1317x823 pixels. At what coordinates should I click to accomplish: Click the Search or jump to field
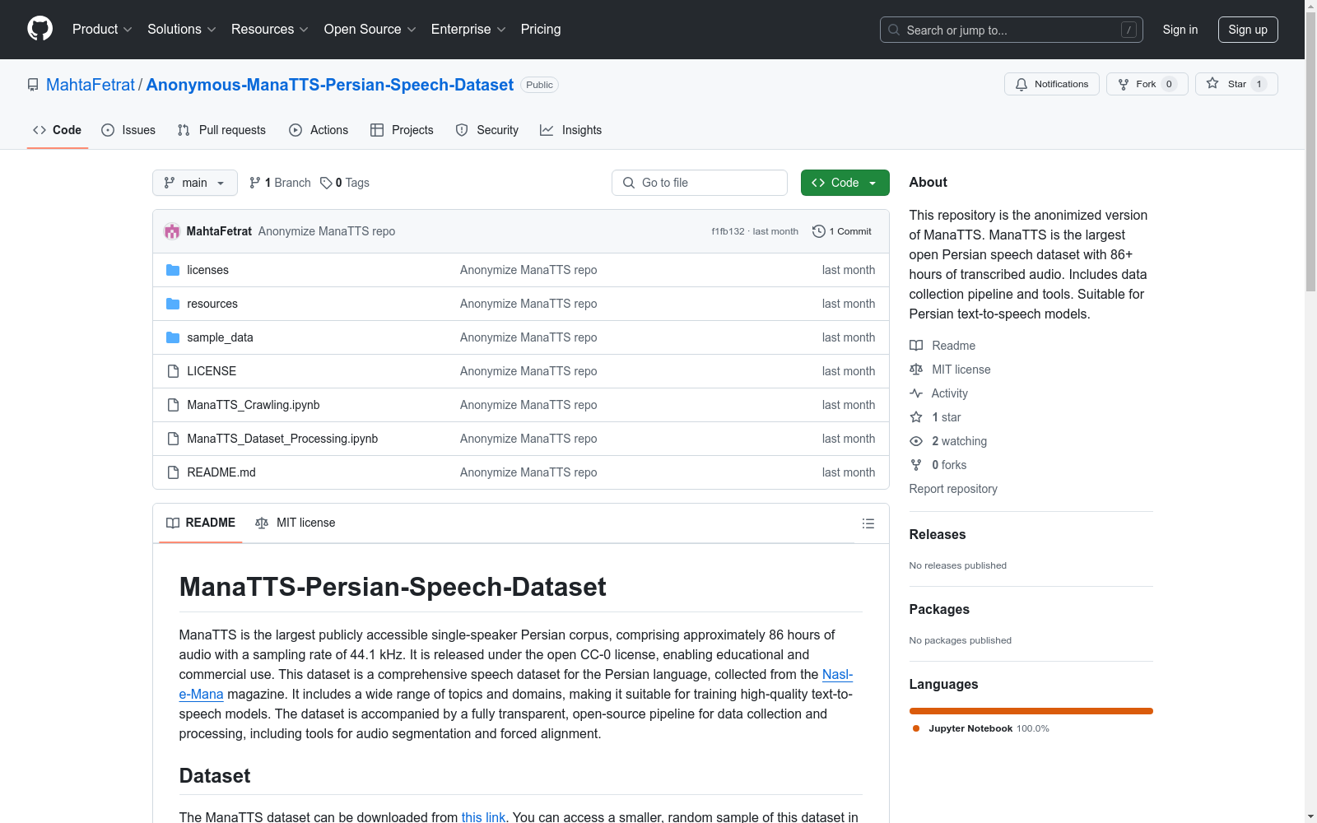[1012, 30]
